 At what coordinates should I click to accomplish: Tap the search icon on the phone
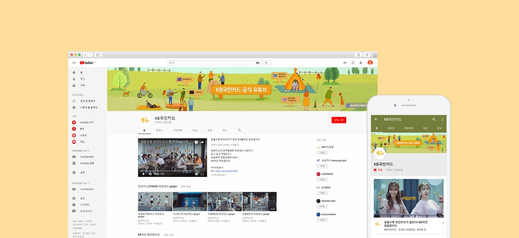(x=434, y=119)
